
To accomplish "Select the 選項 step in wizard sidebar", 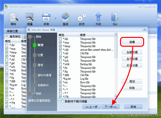I will [40, 65].
